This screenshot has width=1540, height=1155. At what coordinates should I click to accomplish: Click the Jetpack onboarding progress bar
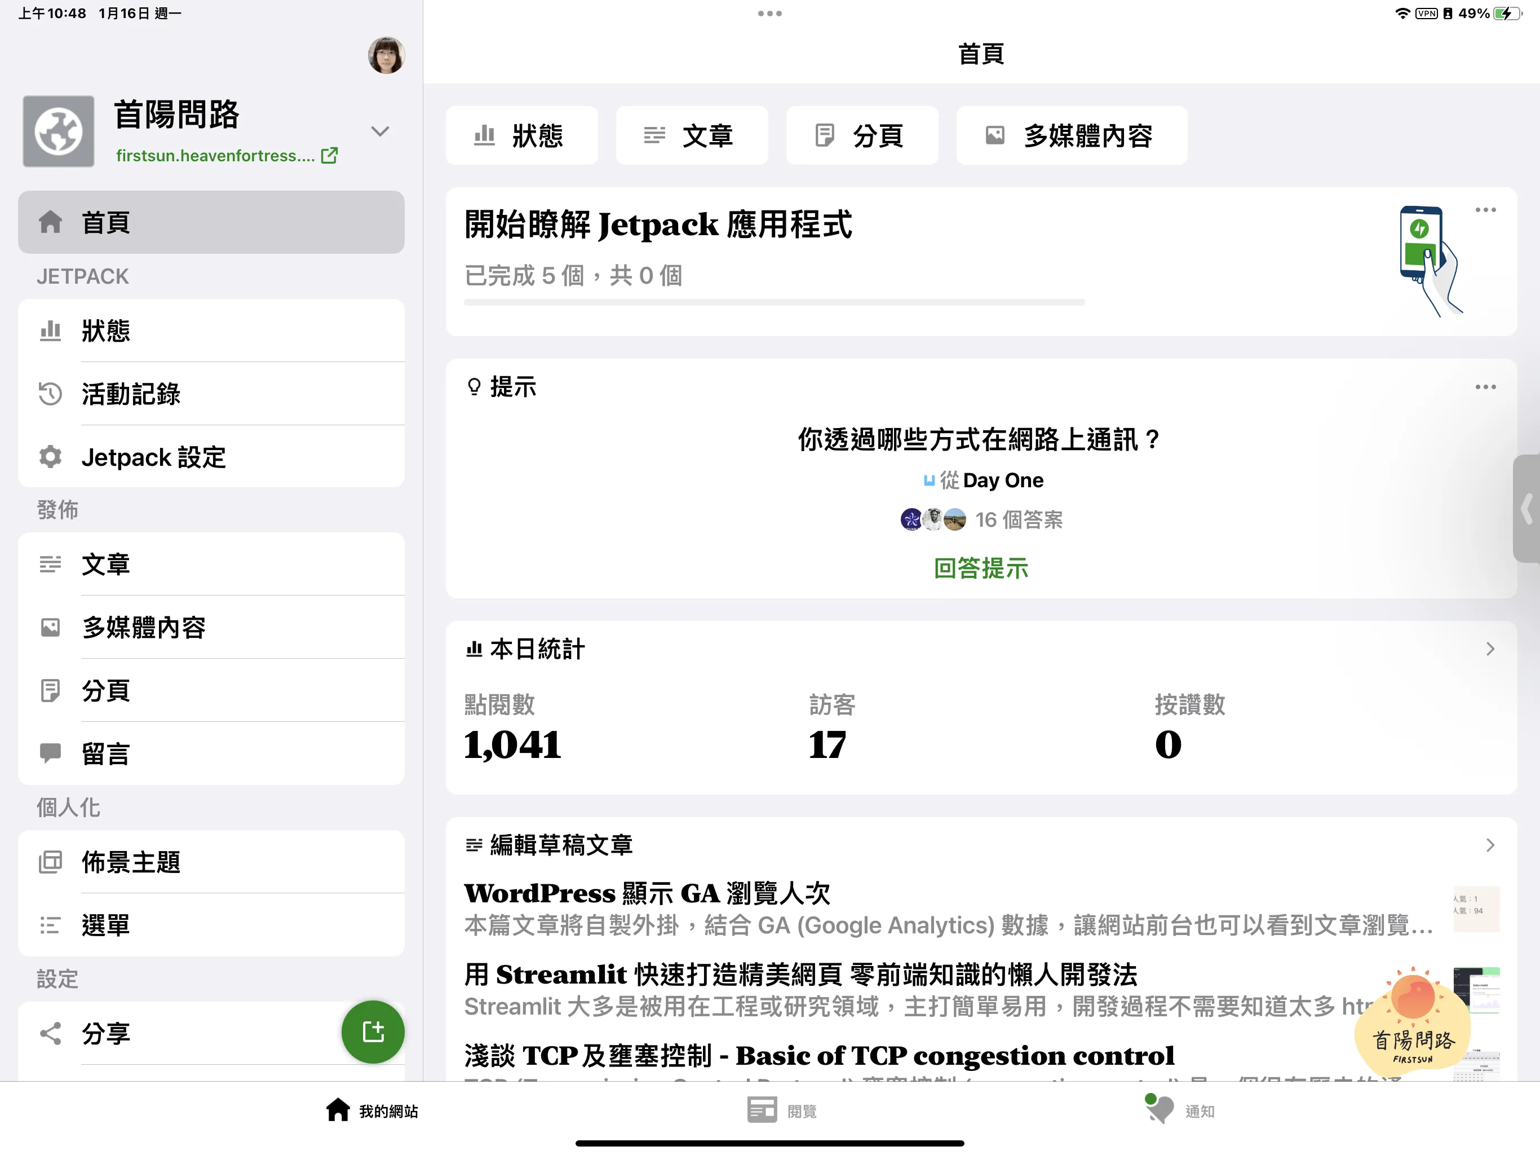point(773,303)
